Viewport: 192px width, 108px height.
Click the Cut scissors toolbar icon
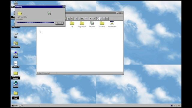point(76,19)
